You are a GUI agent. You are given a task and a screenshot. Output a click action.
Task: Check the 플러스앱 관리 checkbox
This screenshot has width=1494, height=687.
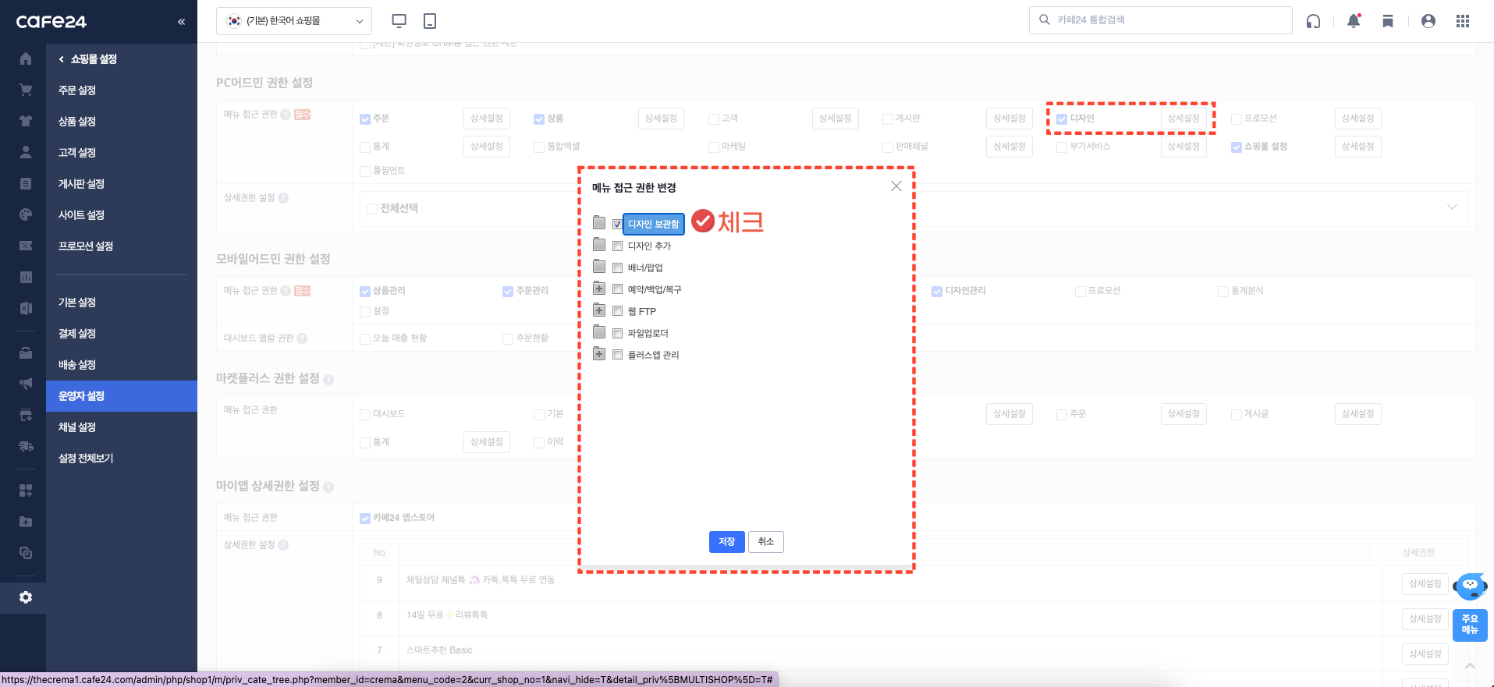click(x=617, y=355)
